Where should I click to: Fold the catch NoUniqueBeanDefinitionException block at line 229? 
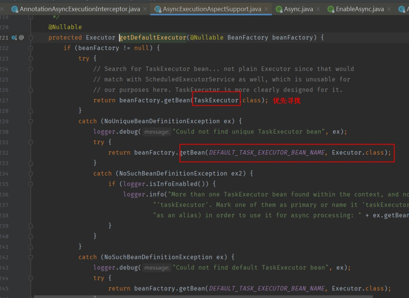tap(31, 121)
